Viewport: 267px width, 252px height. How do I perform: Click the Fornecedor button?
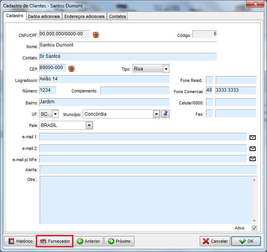click(x=55, y=241)
